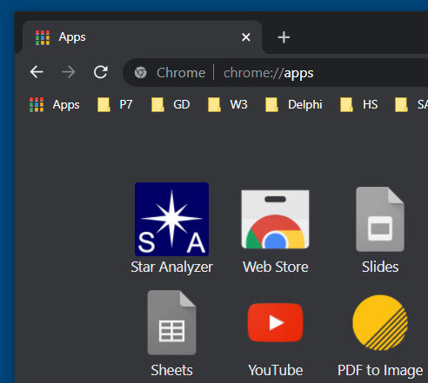Close the Apps tab
The image size is (428, 383).
point(246,37)
